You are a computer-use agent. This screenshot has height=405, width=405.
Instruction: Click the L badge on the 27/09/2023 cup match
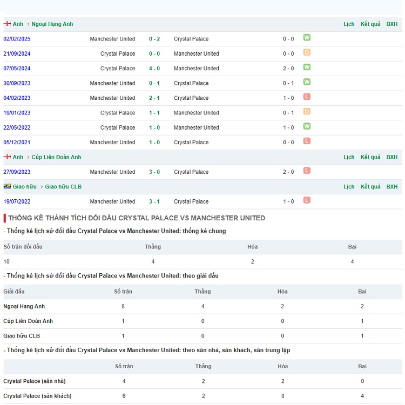tap(307, 171)
